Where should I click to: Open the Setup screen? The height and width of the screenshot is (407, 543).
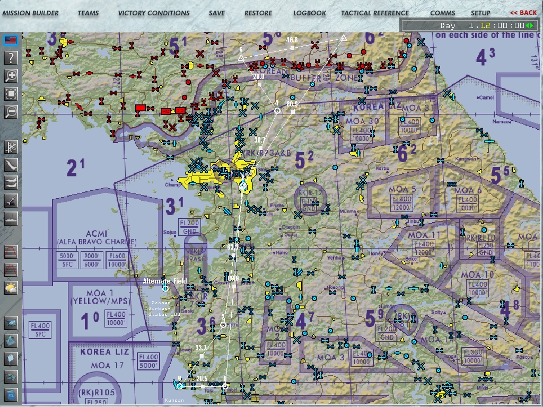tap(480, 13)
